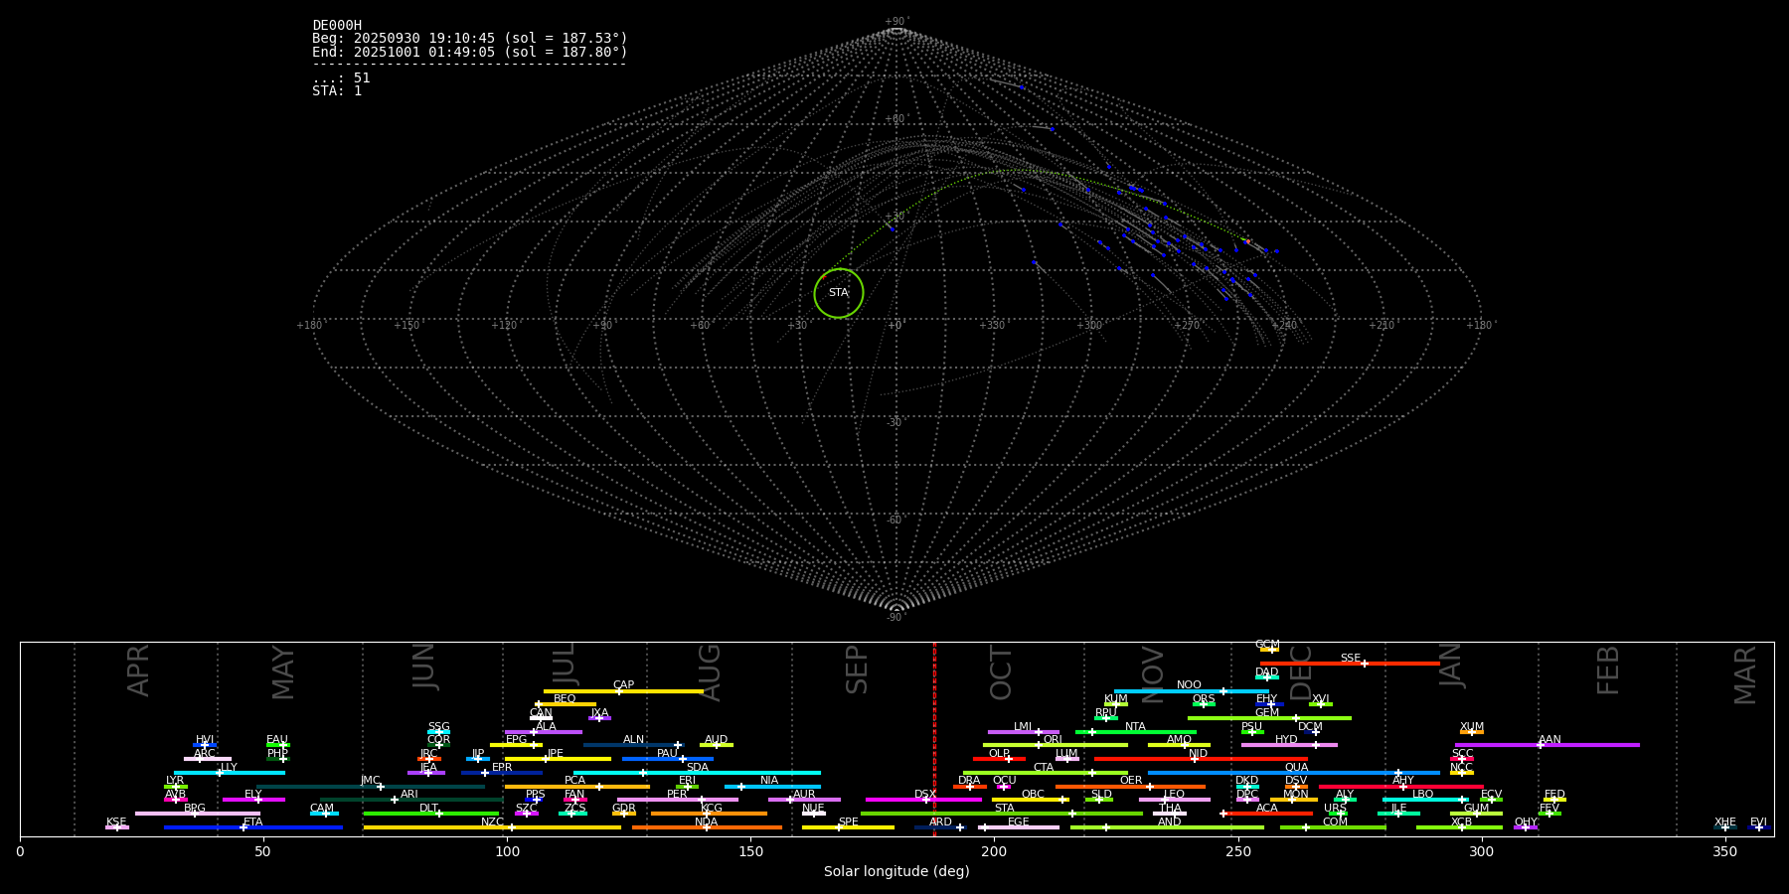Image resolution: width=1789 pixels, height=894 pixels.
Task: Click the peak marker on the SSE bar
Action: pyautogui.click(x=1364, y=664)
